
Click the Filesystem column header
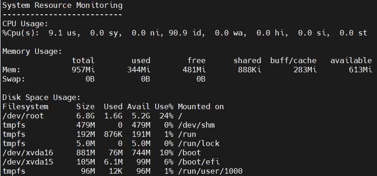[x=25, y=107]
